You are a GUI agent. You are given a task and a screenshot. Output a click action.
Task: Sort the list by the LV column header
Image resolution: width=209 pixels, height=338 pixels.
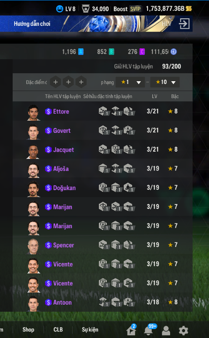click(x=155, y=96)
